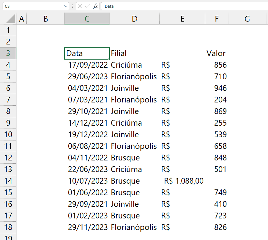Select the Valor header cell

click(216, 53)
